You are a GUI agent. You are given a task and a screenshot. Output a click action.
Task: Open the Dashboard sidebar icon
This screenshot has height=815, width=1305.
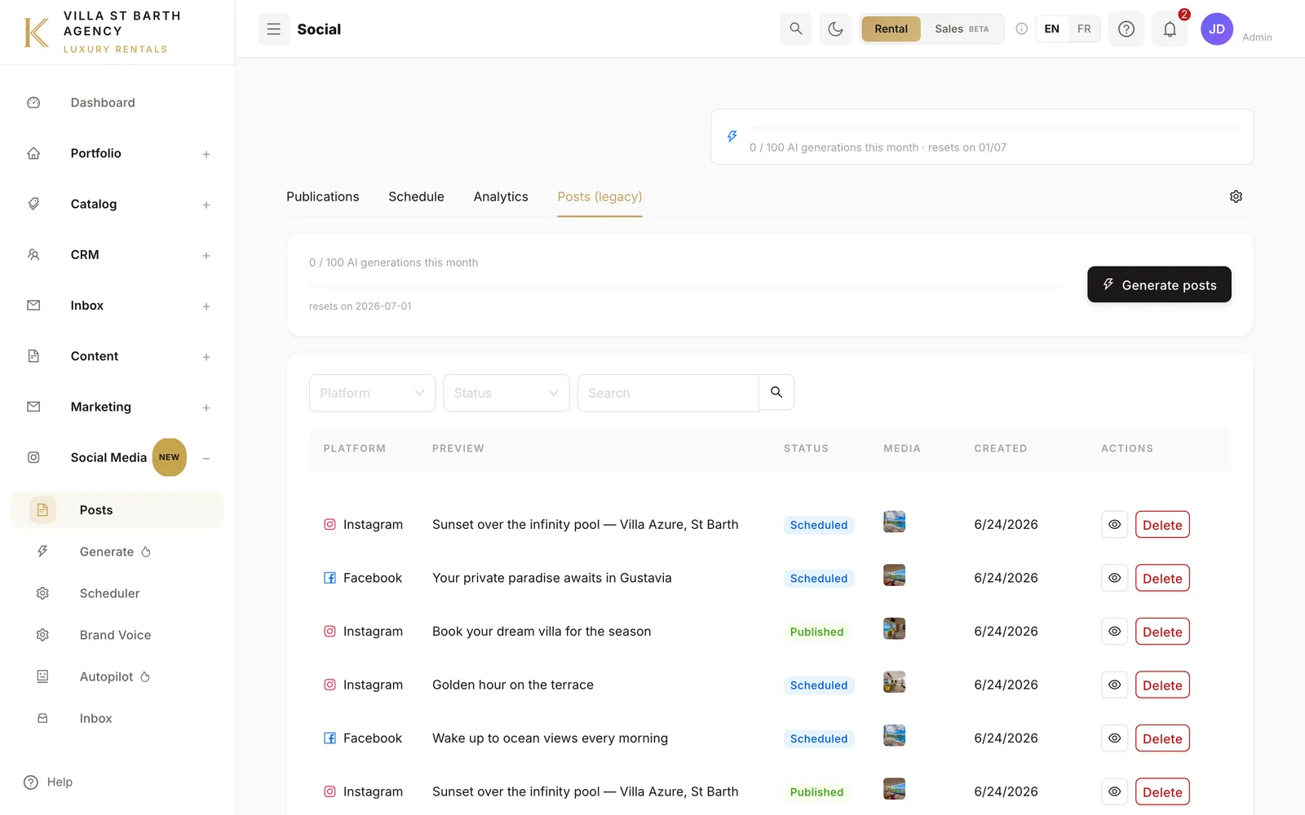[33, 103]
